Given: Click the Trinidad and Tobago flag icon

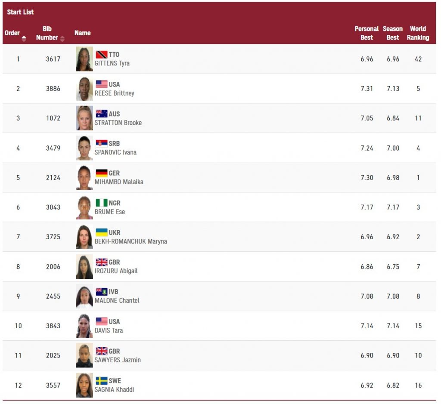Looking at the screenshot, I should (x=102, y=55).
